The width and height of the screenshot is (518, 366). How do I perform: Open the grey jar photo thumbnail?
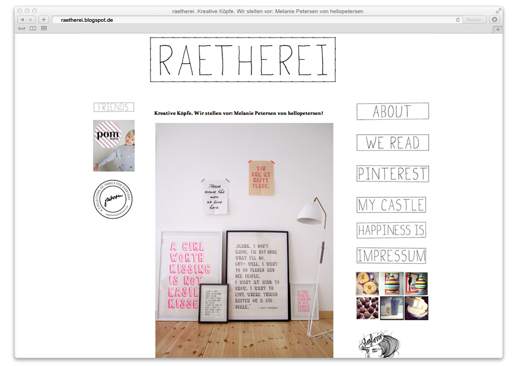point(392,308)
